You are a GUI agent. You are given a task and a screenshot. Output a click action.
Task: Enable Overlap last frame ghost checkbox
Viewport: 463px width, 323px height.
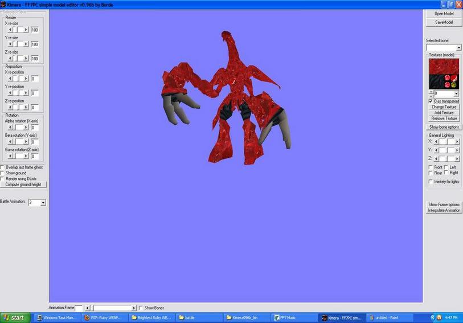pyautogui.click(x=2, y=167)
